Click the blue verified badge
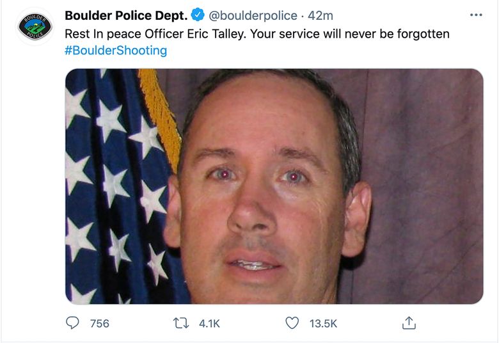 (x=198, y=15)
